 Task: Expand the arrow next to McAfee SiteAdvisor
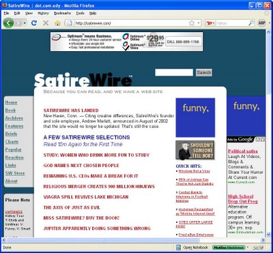(x=248, y=248)
